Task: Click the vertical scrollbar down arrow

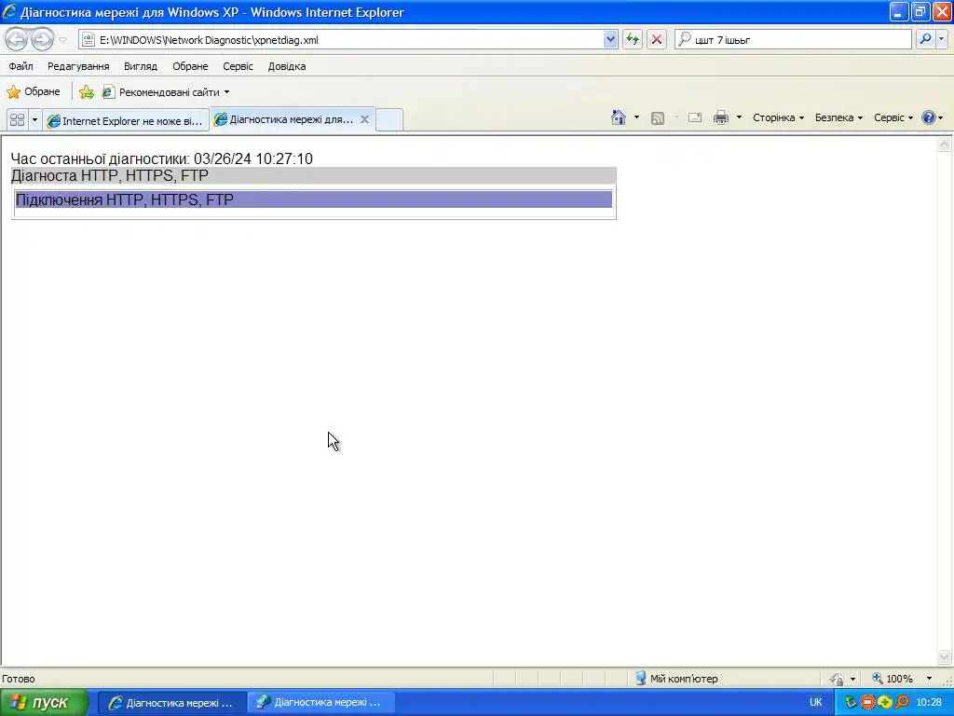Action: [945, 656]
